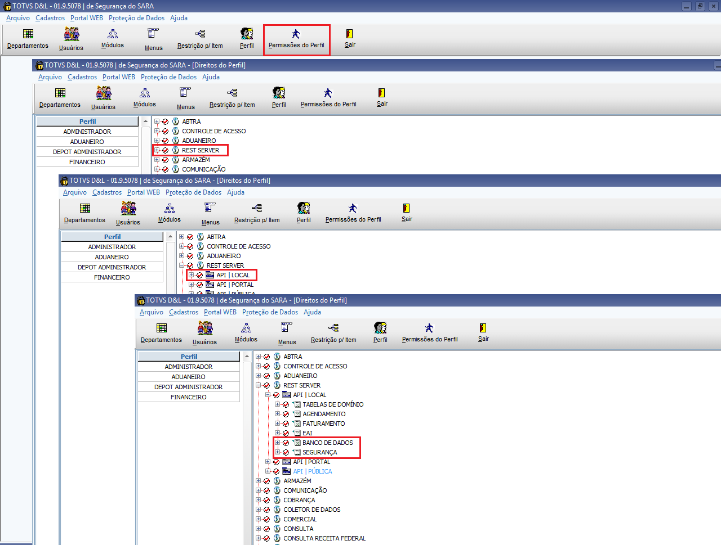Select CONTROLE DE ACESSO in bottom front window tree
721x545 pixels.
315,366
